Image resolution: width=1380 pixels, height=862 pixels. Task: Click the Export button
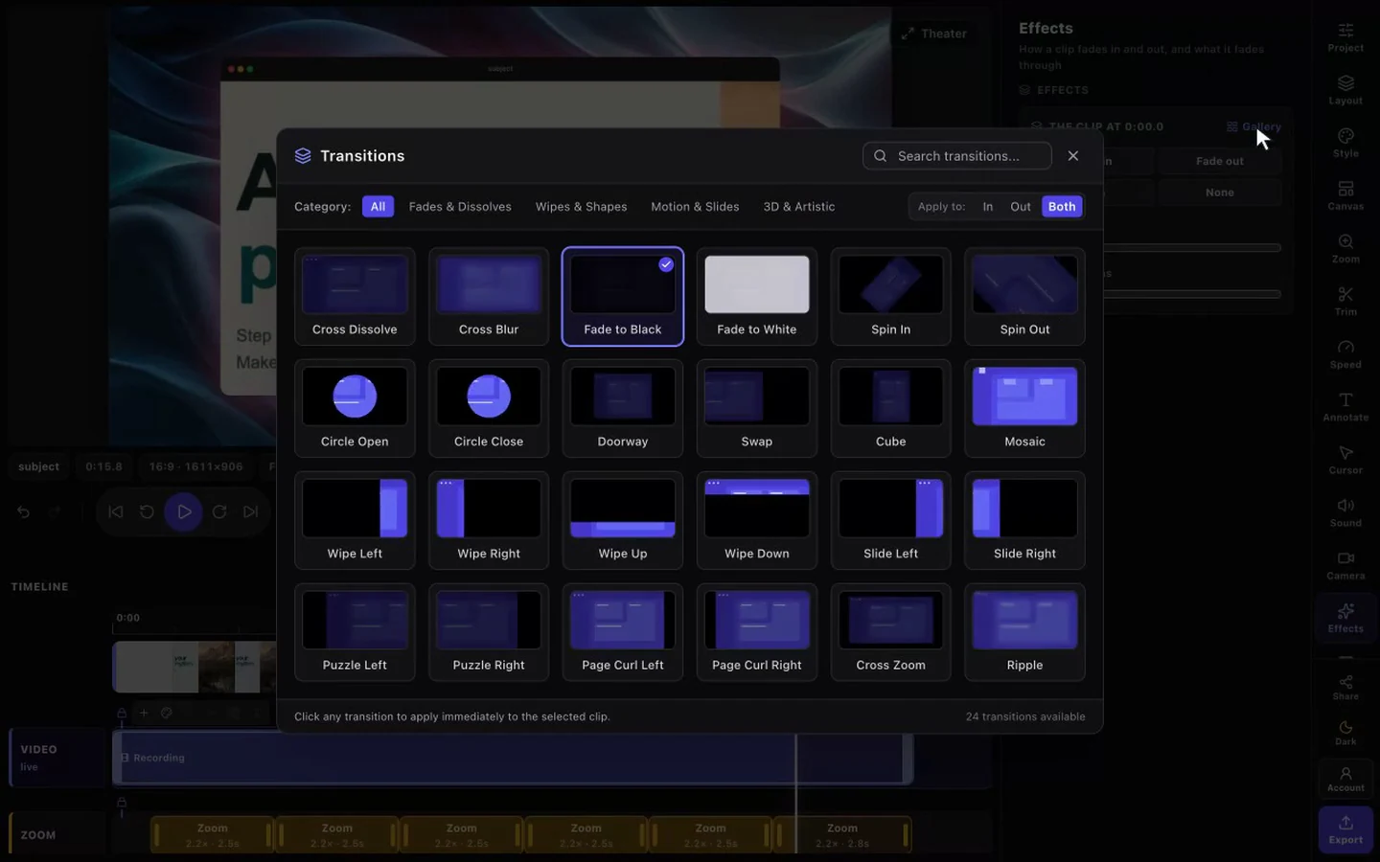click(1345, 829)
